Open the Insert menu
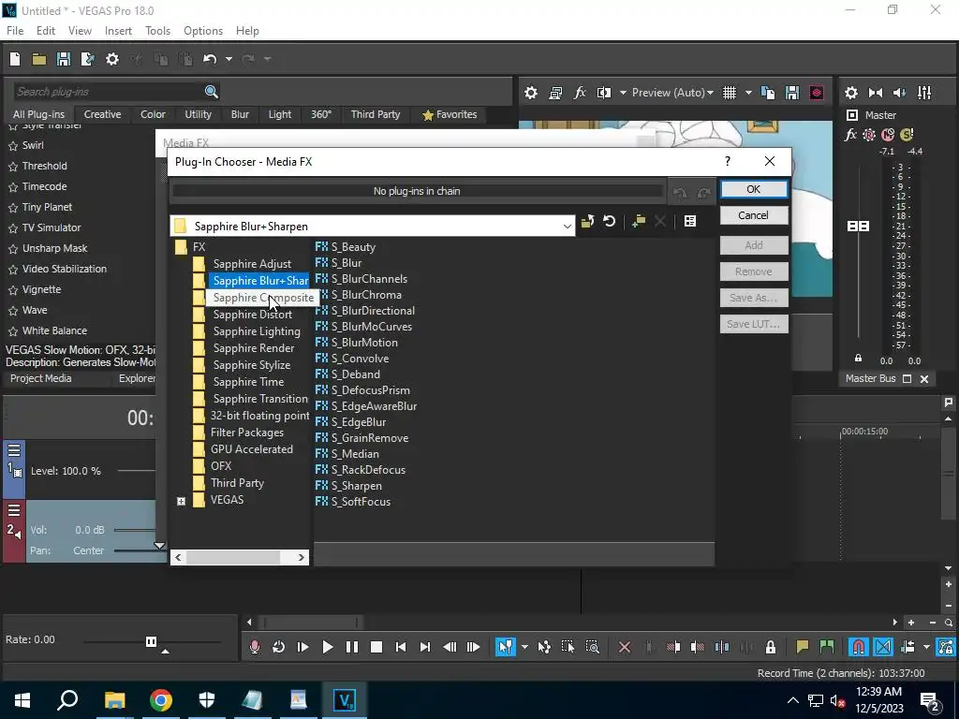959x719 pixels. (118, 31)
